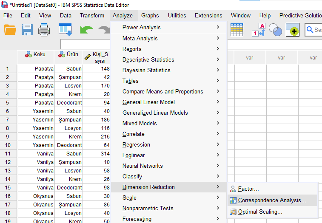Expand the Regression submenu
Screen dimensions: 322x223
pyautogui.click(x=136, y=144)
